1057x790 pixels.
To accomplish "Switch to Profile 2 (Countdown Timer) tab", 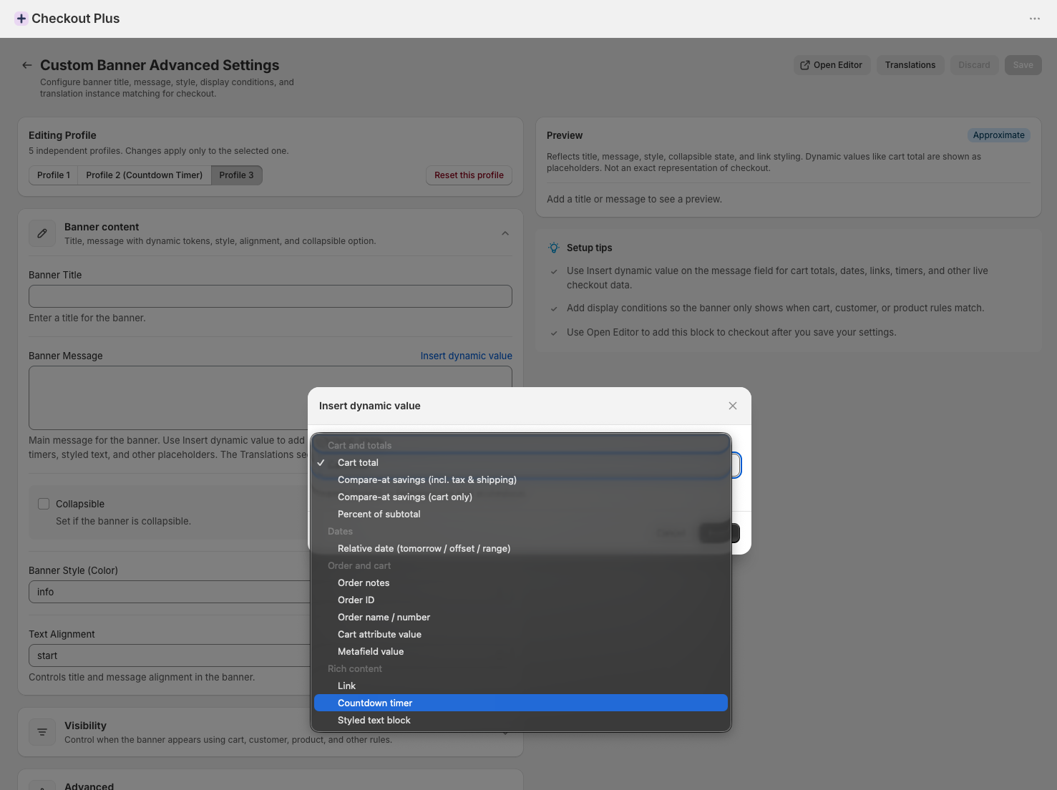I will [145, 175].
